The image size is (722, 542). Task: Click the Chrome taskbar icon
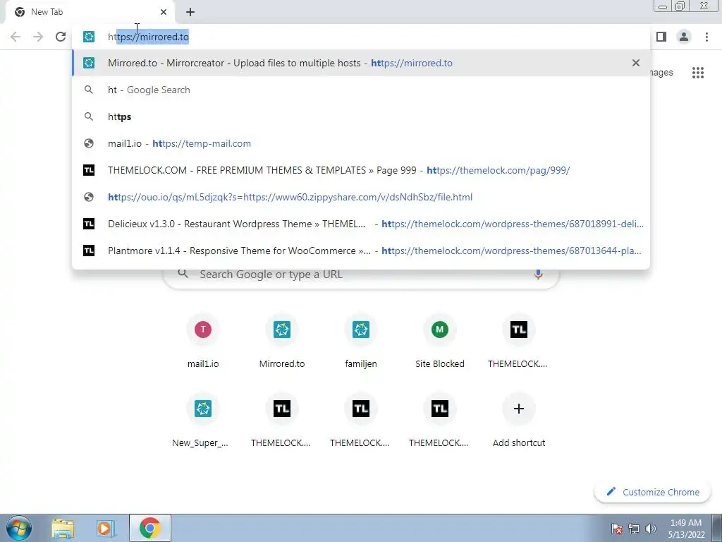point(149,528)
